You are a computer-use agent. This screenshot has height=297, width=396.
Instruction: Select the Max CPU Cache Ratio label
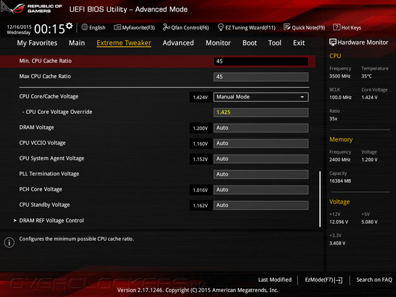pos(45,76)
